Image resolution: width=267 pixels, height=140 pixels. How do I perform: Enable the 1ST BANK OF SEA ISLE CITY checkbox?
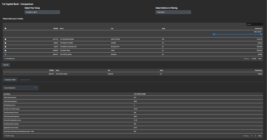(5, 47)
